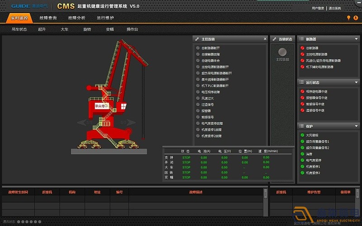Click the 用户登录 link

[318, 8]
